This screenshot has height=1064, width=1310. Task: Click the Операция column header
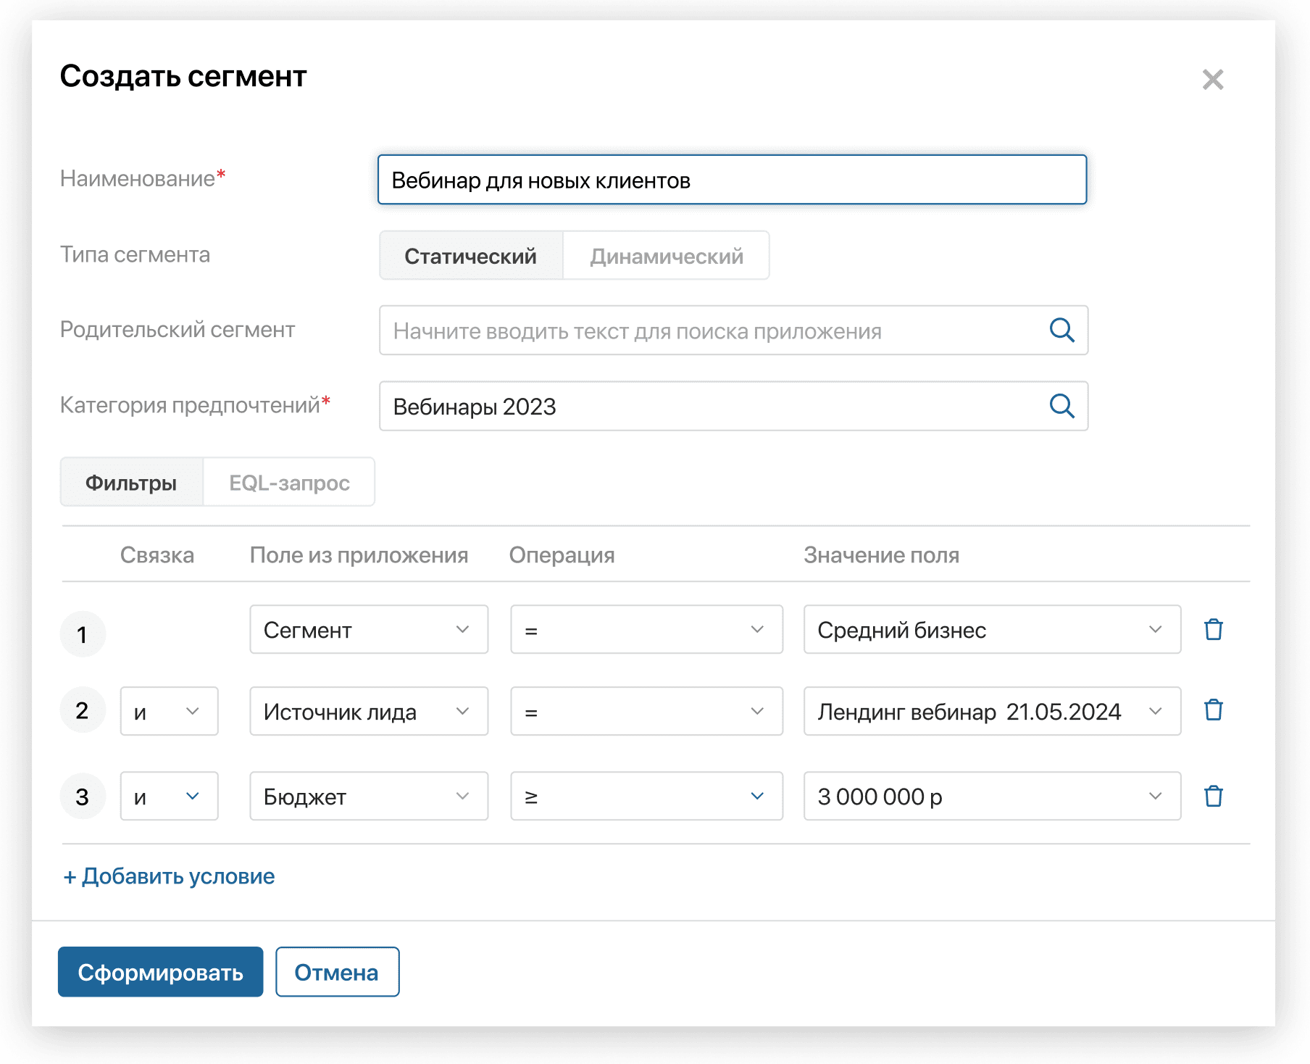pos(562,555)
